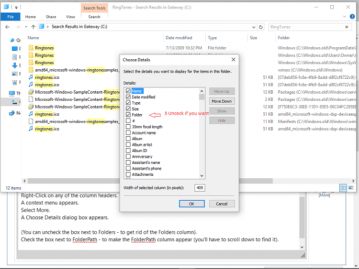
Task: Check the Anniversary detail
Action: [128, 156]
